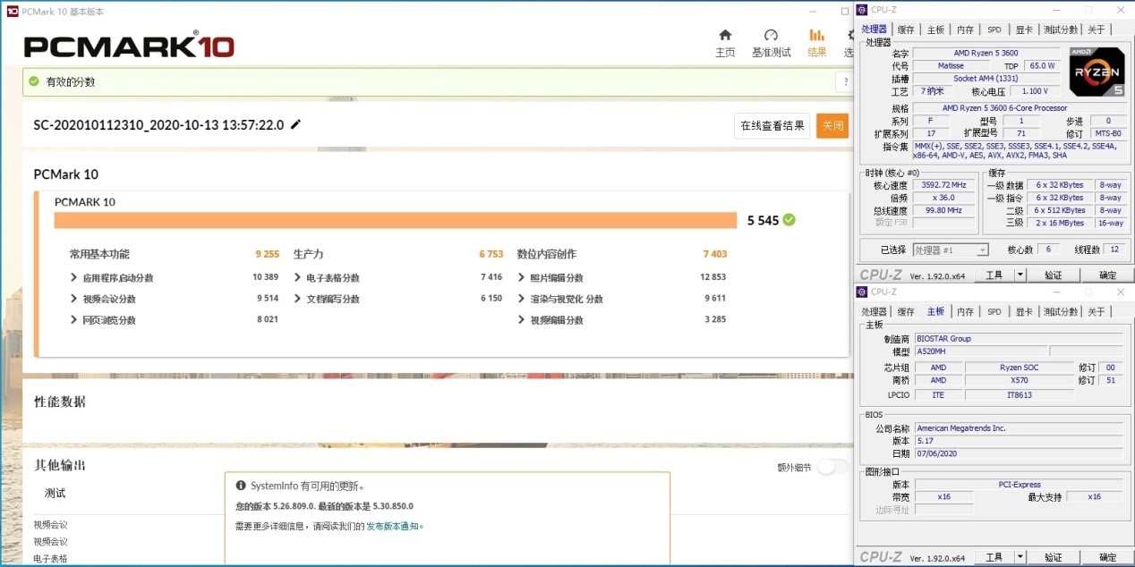Screen dimensions: 1135x567
Task: Expand the 渲染与视觉化 分数 row
Action: [x=521, y=299]
